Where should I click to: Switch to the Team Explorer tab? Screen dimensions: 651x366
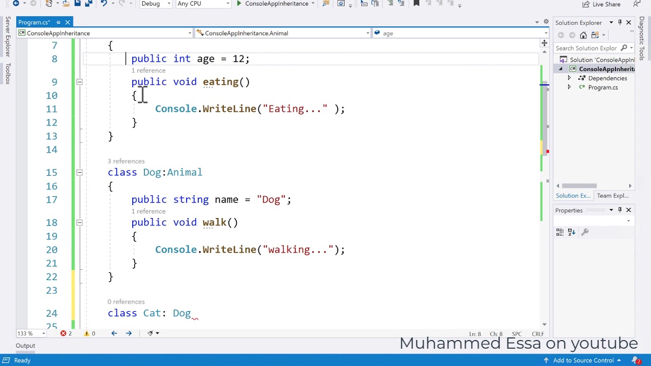(613, 196)
